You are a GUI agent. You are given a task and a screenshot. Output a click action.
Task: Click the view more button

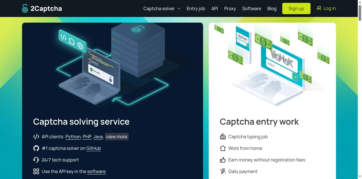click(117, 137)
